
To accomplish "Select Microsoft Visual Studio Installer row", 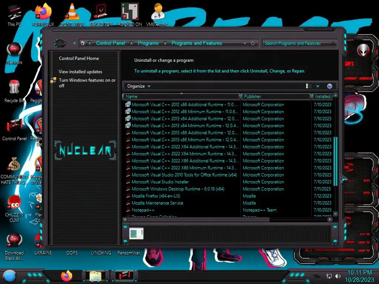I will (228, 182).
